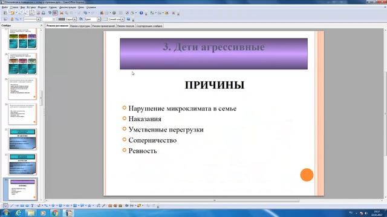Click the bullet 'Нарушение микроклимата в семье'
The height and width of the screenshot is (217, 387).
coord(183,108)
